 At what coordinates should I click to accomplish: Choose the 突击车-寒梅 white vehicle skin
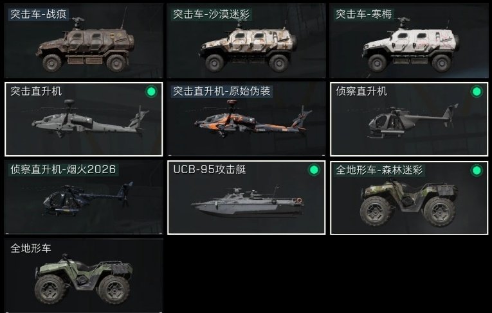tap(409, 40)
